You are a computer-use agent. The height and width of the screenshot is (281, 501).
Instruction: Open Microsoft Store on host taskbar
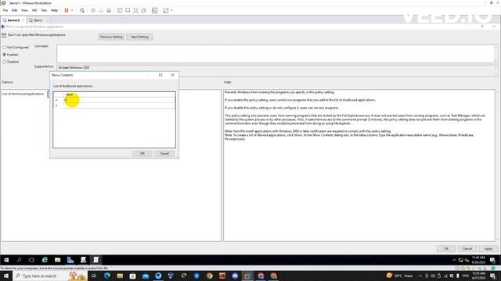click(132, 276)
